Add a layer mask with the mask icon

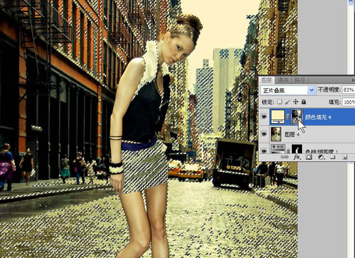click(x=309, y=157)
